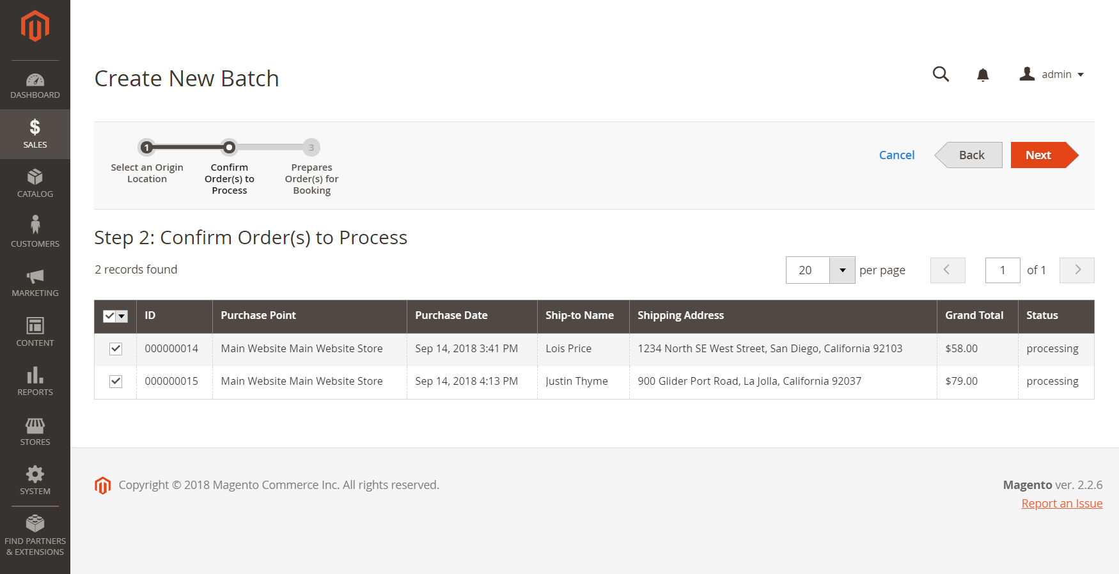Click the search magnifier icon

(x=941, y=74)
